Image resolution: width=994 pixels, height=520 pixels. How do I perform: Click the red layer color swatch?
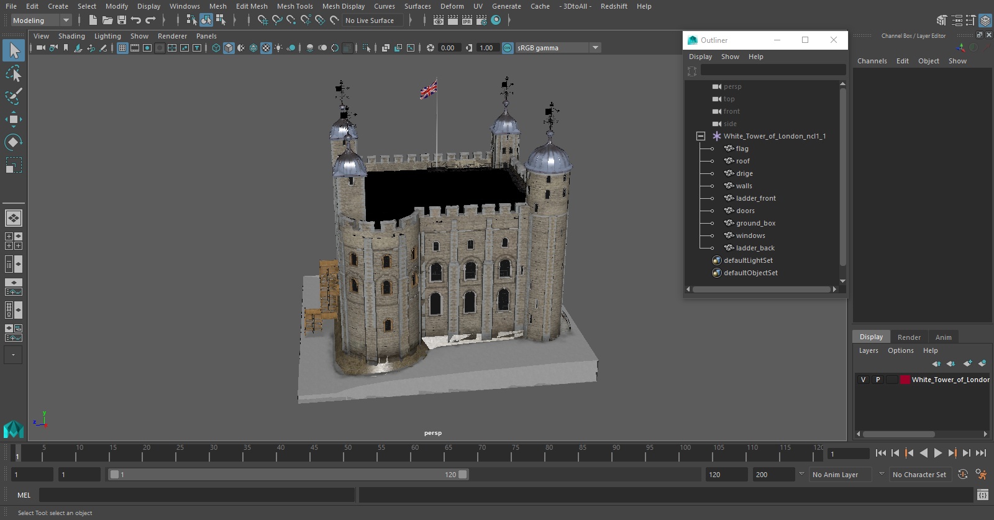pyautogui.click(x=905, y=380)
